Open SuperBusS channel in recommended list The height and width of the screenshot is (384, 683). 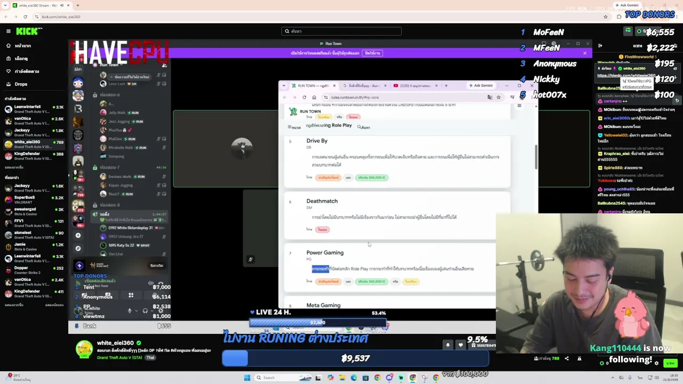coord(33,199)
